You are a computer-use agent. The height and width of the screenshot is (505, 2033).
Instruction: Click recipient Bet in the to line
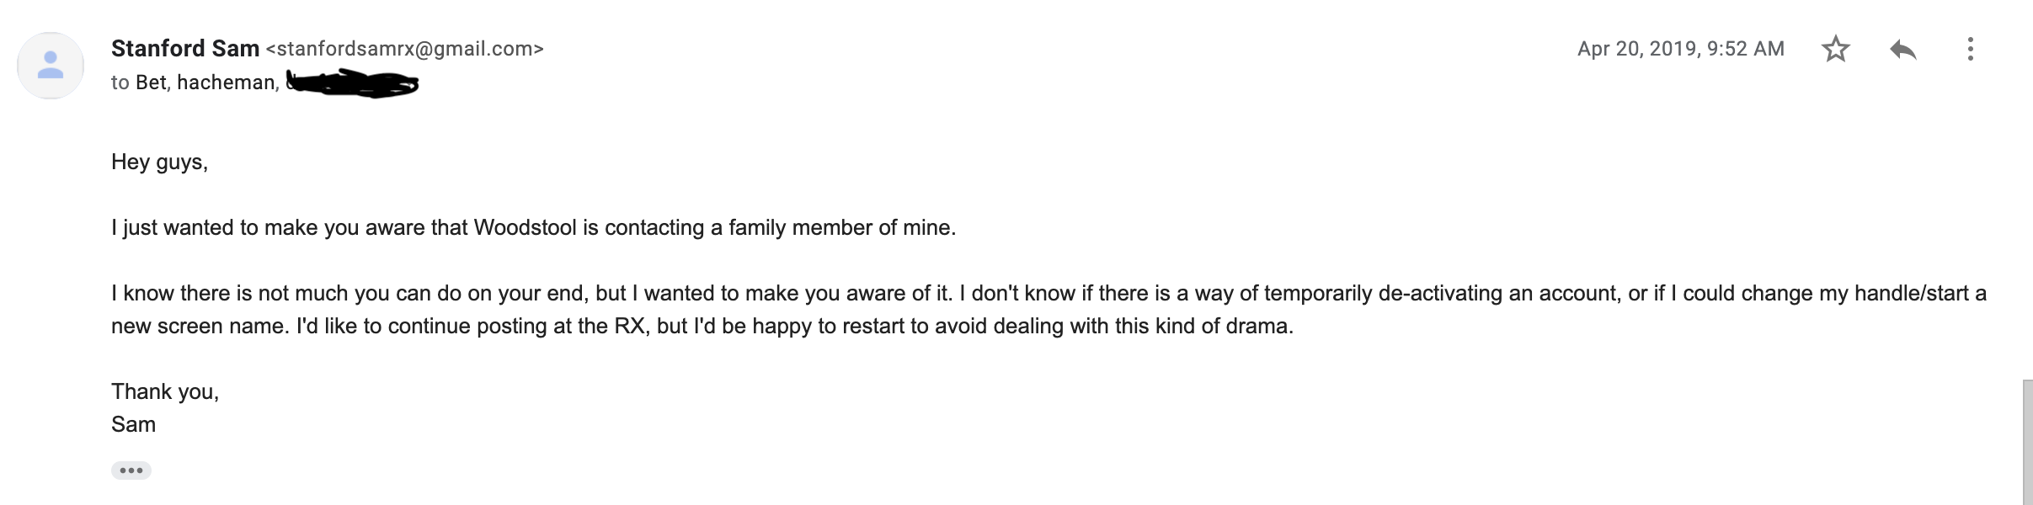[x=152, y=82]
